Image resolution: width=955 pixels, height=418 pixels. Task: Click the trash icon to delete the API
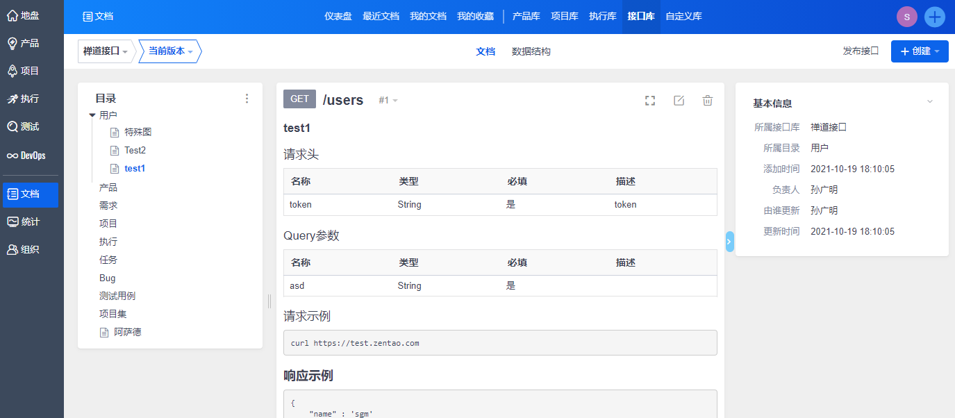coord(707,101)
